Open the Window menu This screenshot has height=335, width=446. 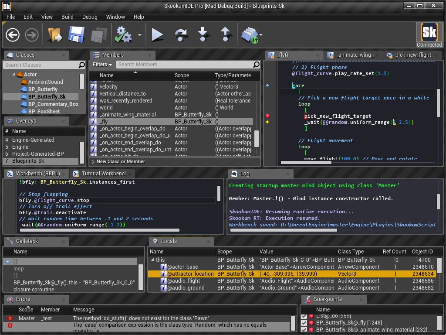tap(115, 17)
